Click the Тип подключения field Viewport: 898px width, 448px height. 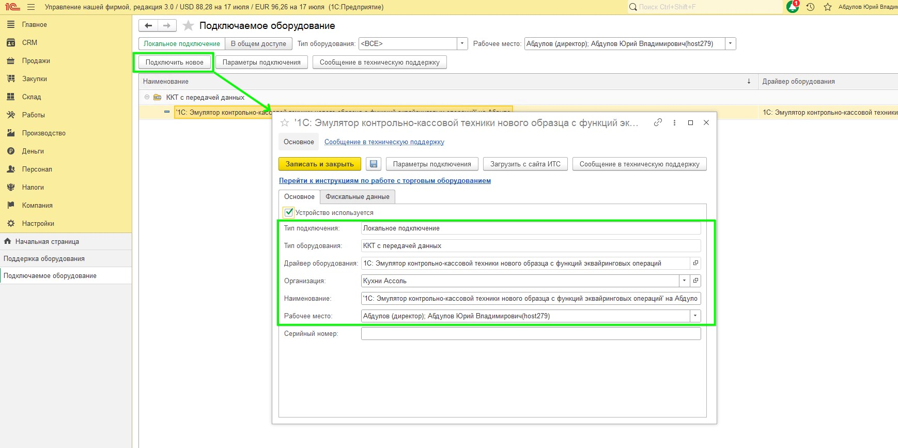(x=531, y=228)
